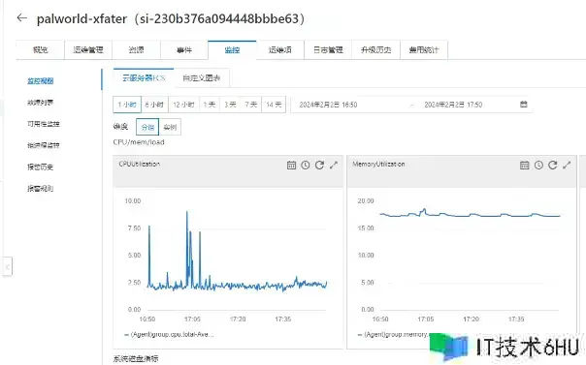Switch to the 自定义图表 sub-tab
The image size is (586, 365).
202,77
